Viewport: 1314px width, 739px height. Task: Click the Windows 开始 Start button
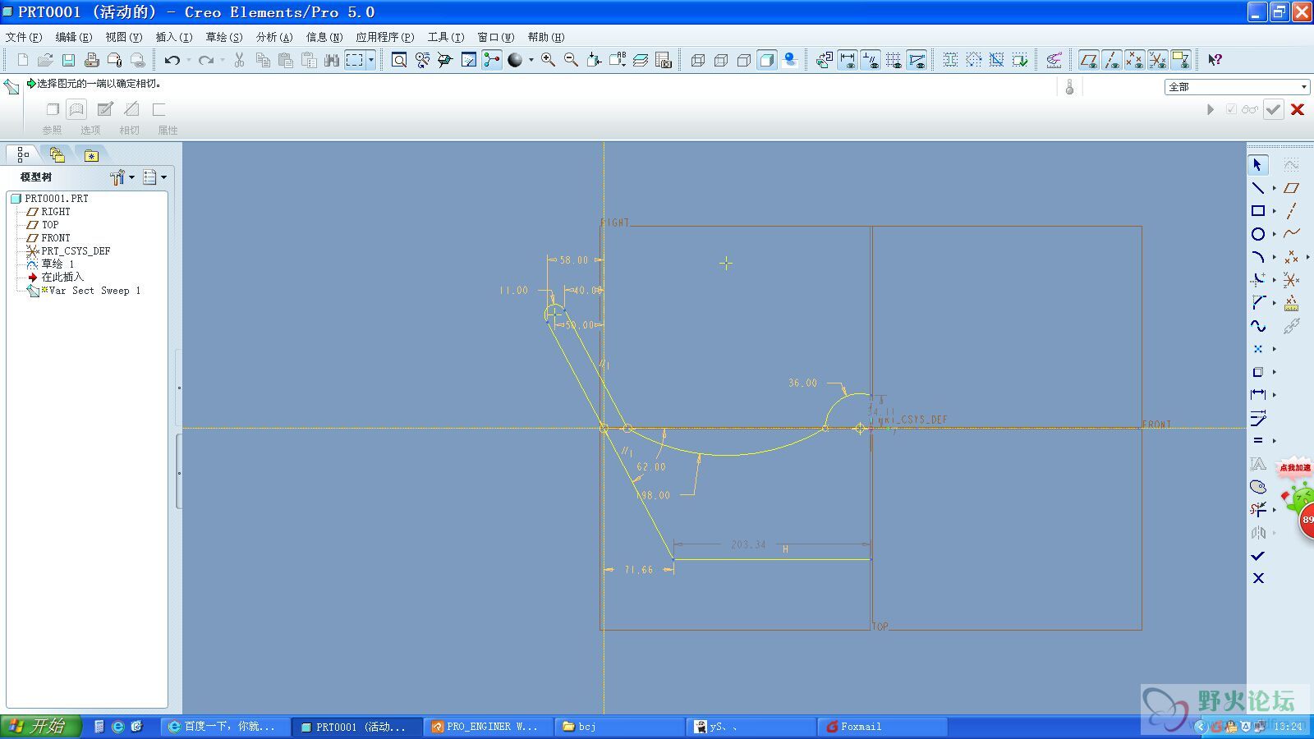(x=41, y=726)
